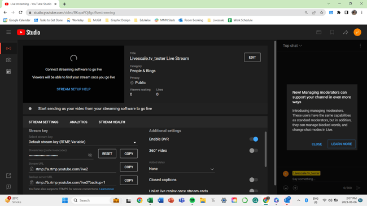Click the EDIT button for stream details
Screen dimensions: 367x206
252,58
